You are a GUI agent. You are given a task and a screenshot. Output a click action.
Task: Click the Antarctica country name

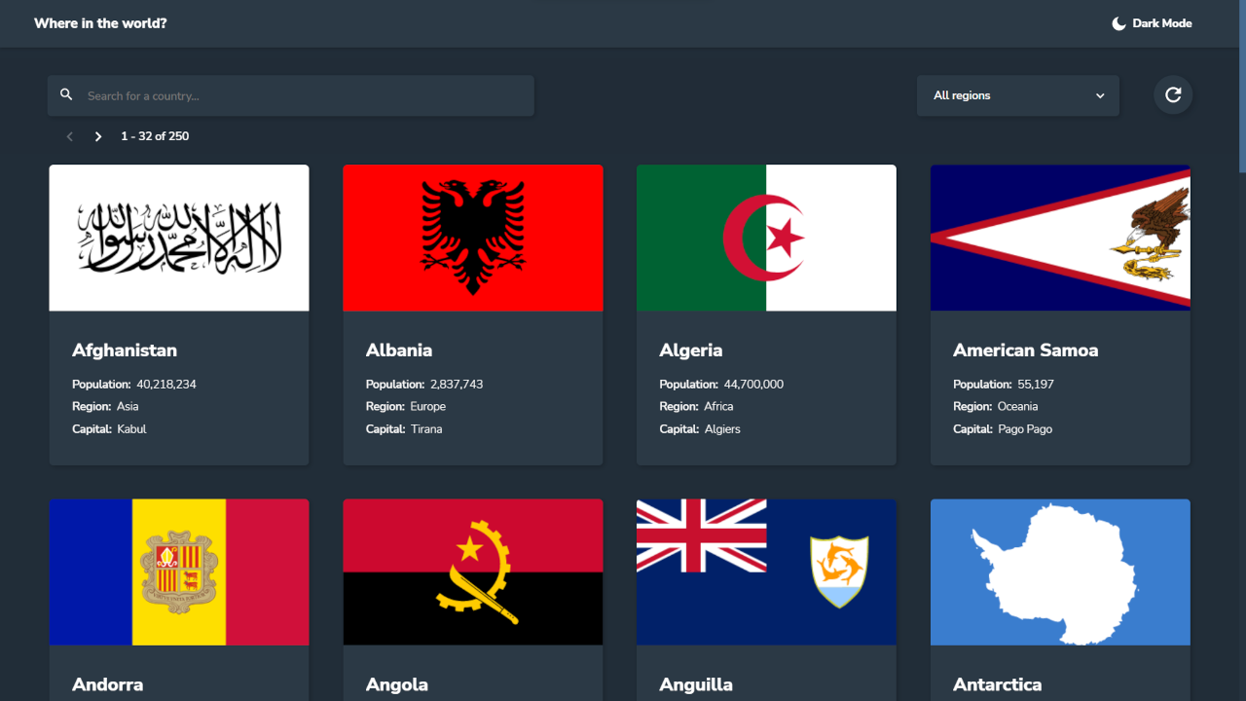(x=998, y=684)
